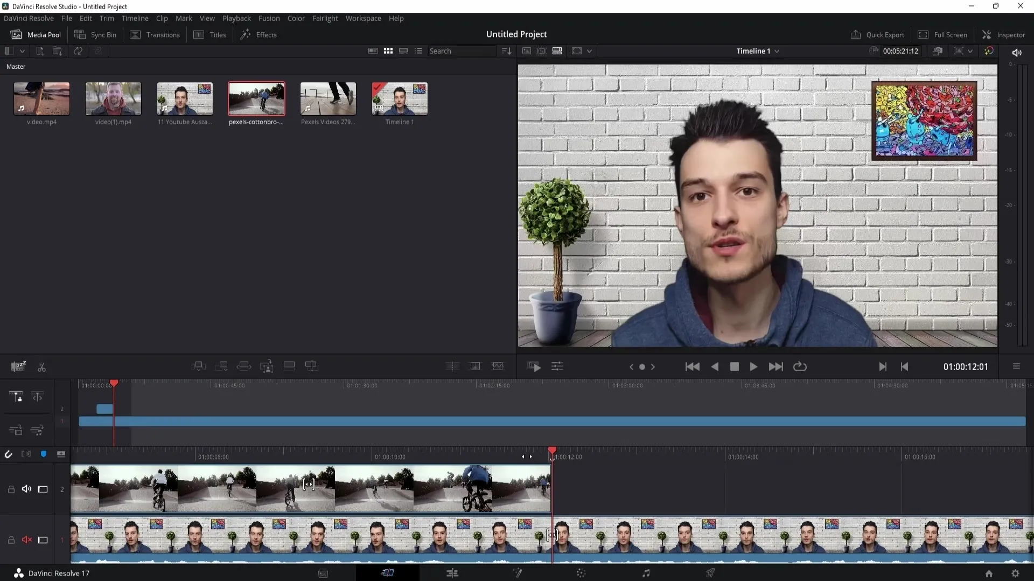Toggle mute on Video Track 2
Image resolution: width=1034 pixels, height=581 pixels.
[26, 490]
